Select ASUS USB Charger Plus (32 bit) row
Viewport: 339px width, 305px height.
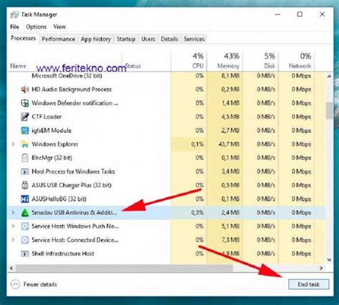tap(167, 185)
